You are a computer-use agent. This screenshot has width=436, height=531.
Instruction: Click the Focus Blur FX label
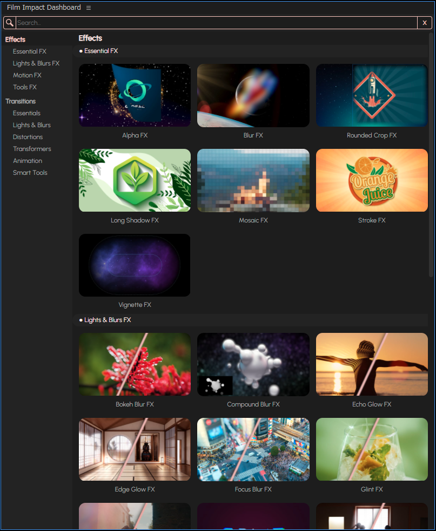(x=253, y=489)
